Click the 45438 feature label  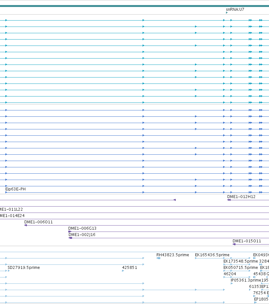click(260, 274)
